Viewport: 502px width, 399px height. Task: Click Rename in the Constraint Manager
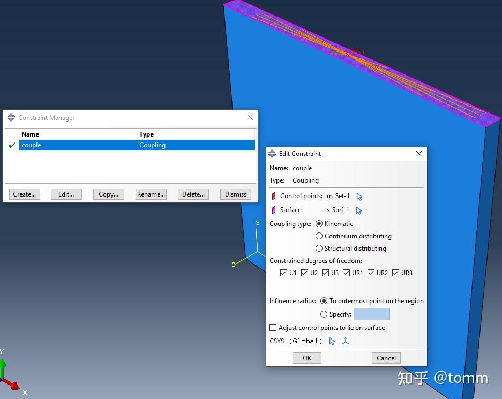point(151,194)
